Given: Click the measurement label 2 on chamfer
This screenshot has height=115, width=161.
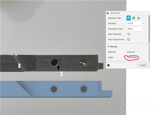Looking at the screenshot, I should pyautogui.click(x=19, y=66).
